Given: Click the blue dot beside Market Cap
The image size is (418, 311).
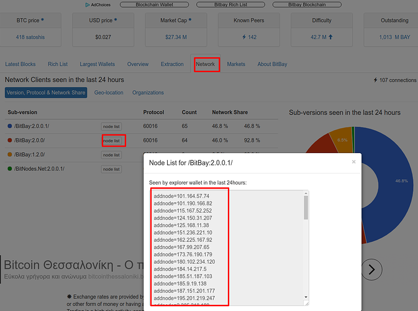Looking at the screenshot, I should click(x=190, y=19).
